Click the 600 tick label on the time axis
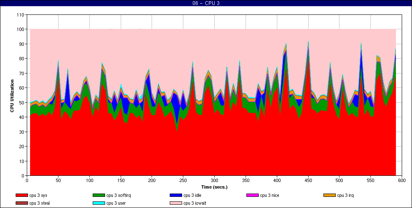The image size is (412, 208). click(402, 181)
